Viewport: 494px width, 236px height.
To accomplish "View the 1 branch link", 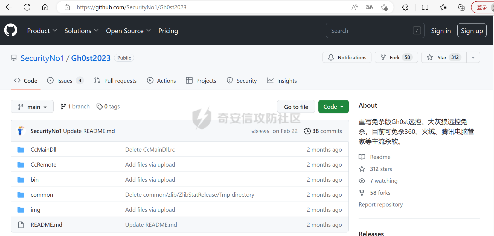I will click(x=75, y=107).
